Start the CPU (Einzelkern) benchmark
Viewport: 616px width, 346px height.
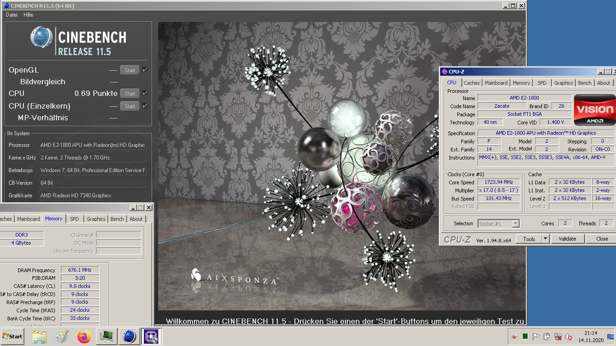pos(130,106)
